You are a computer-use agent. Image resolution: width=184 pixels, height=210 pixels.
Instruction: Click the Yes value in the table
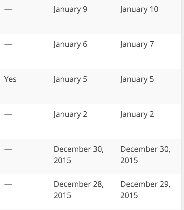[10, 79]
